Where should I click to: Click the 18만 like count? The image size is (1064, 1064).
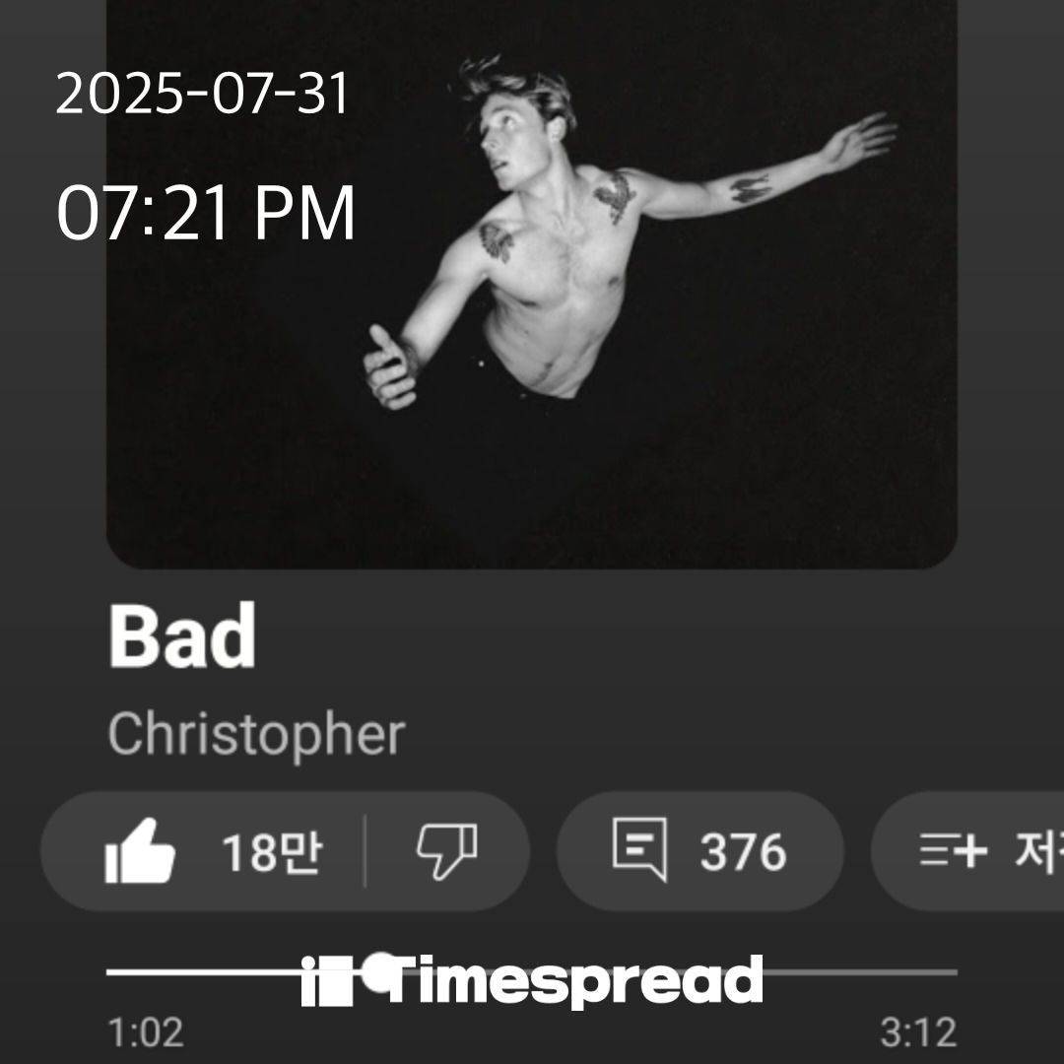pos(272,852)
